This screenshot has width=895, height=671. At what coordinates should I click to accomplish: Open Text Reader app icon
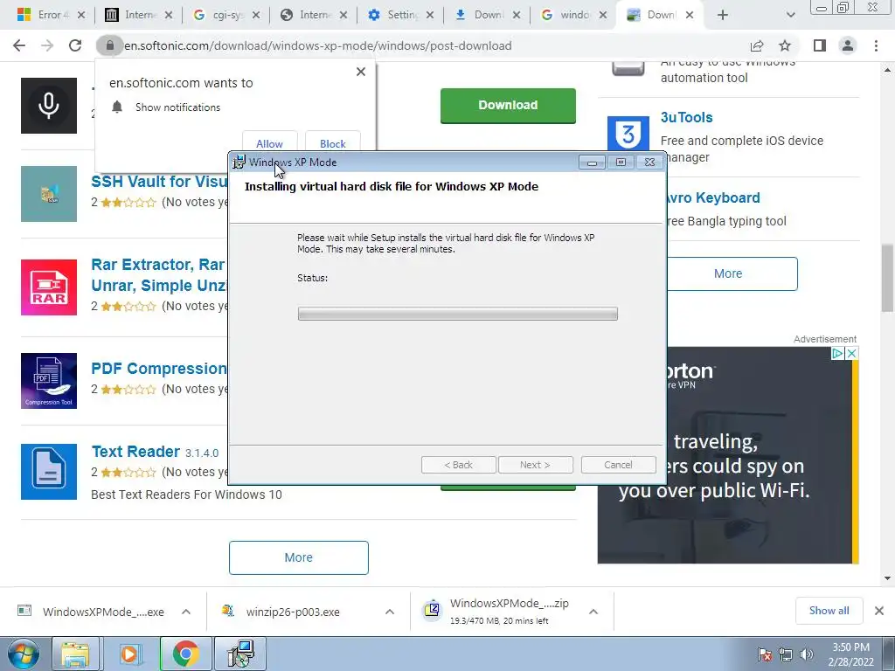tap(49, 472)
